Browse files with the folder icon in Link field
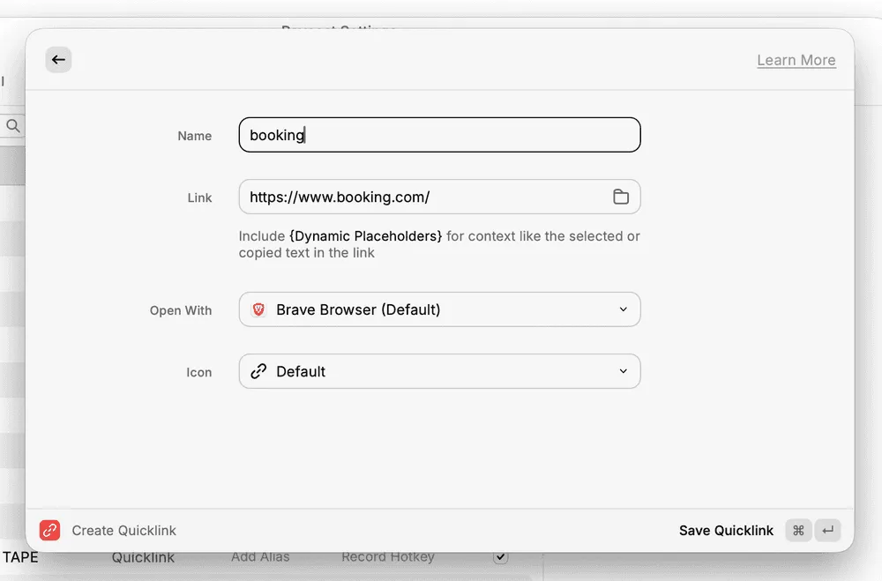The width and height of the screenshot is (882, 581). pos(620,197)
